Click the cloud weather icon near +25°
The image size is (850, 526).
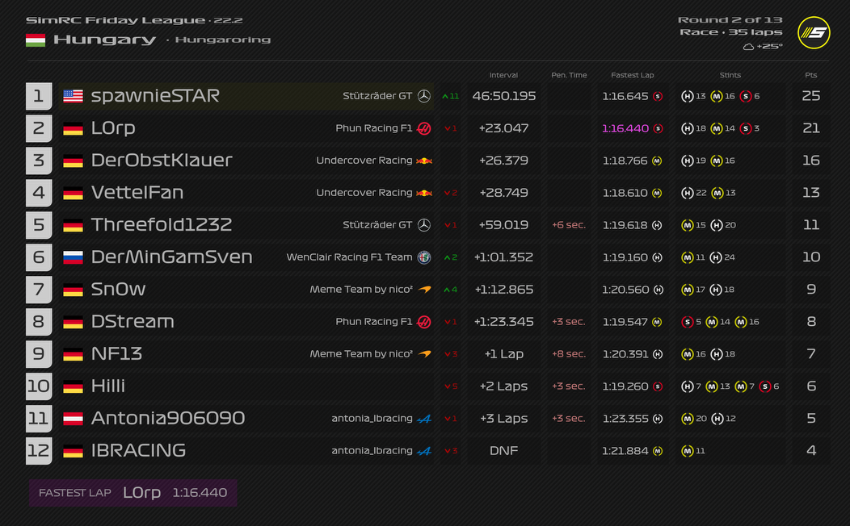[749, 47]
